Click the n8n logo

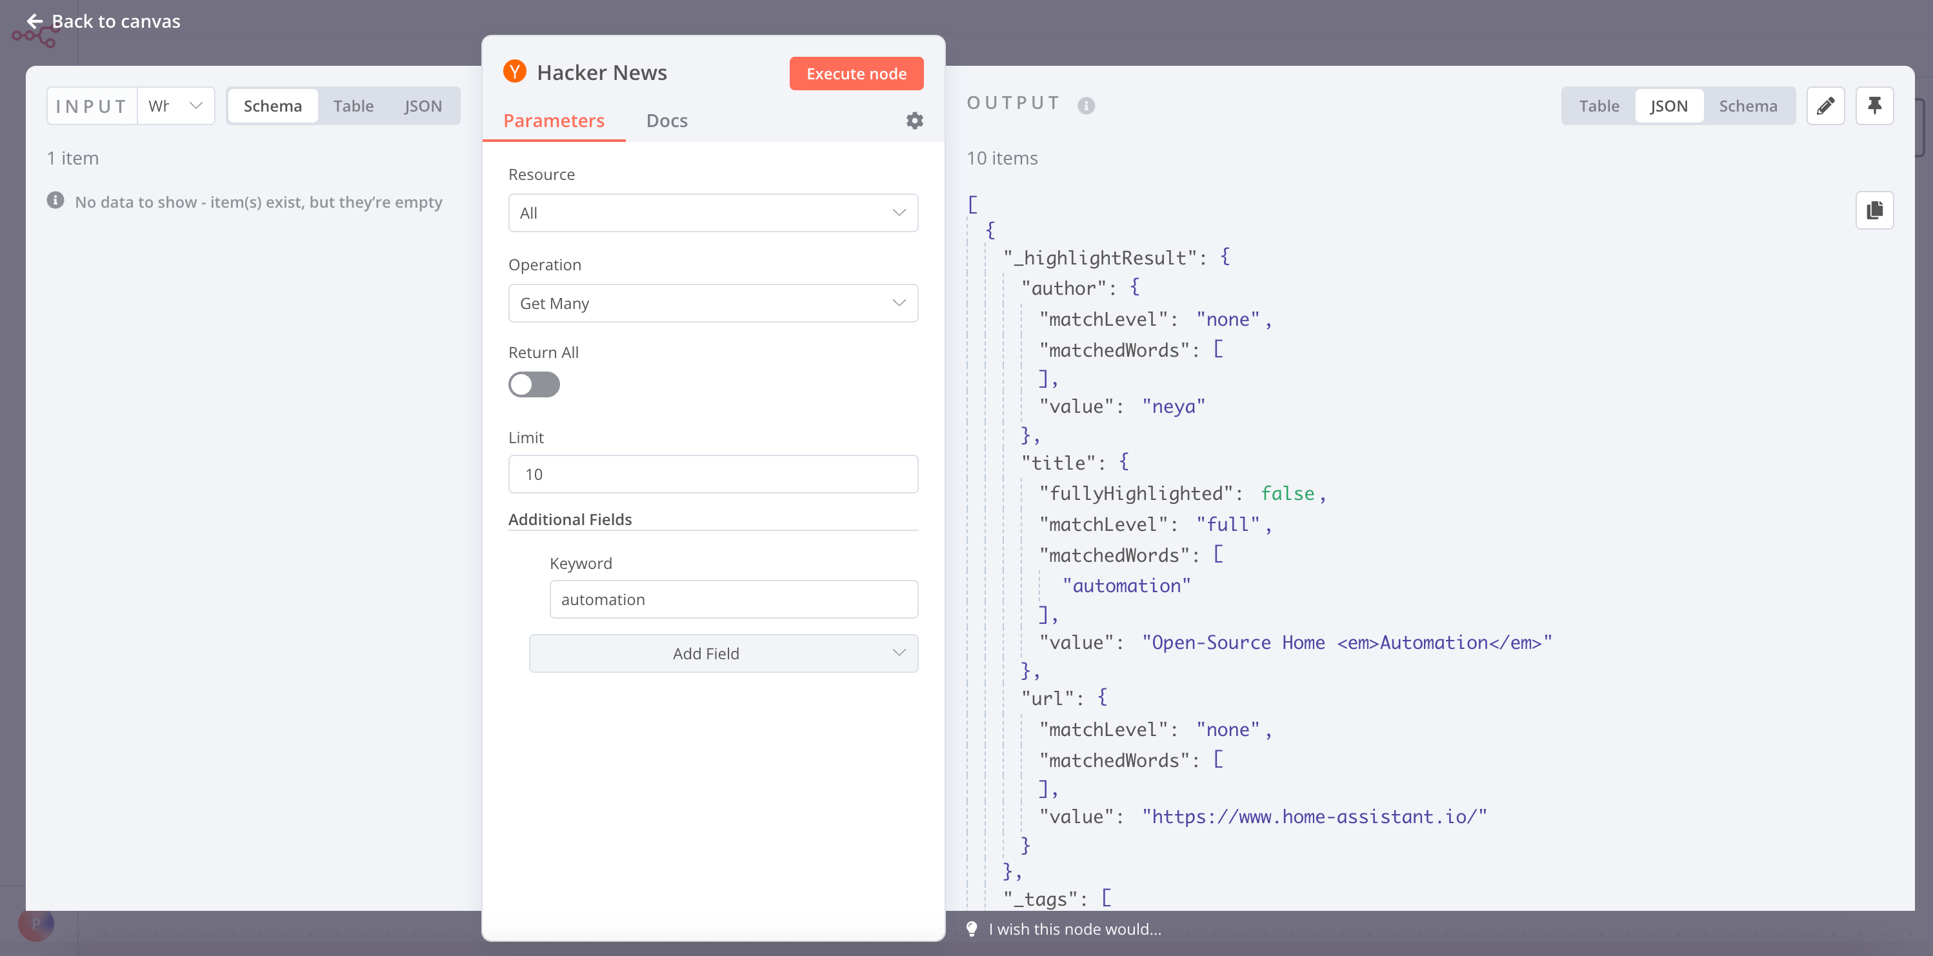click(35, 34)
